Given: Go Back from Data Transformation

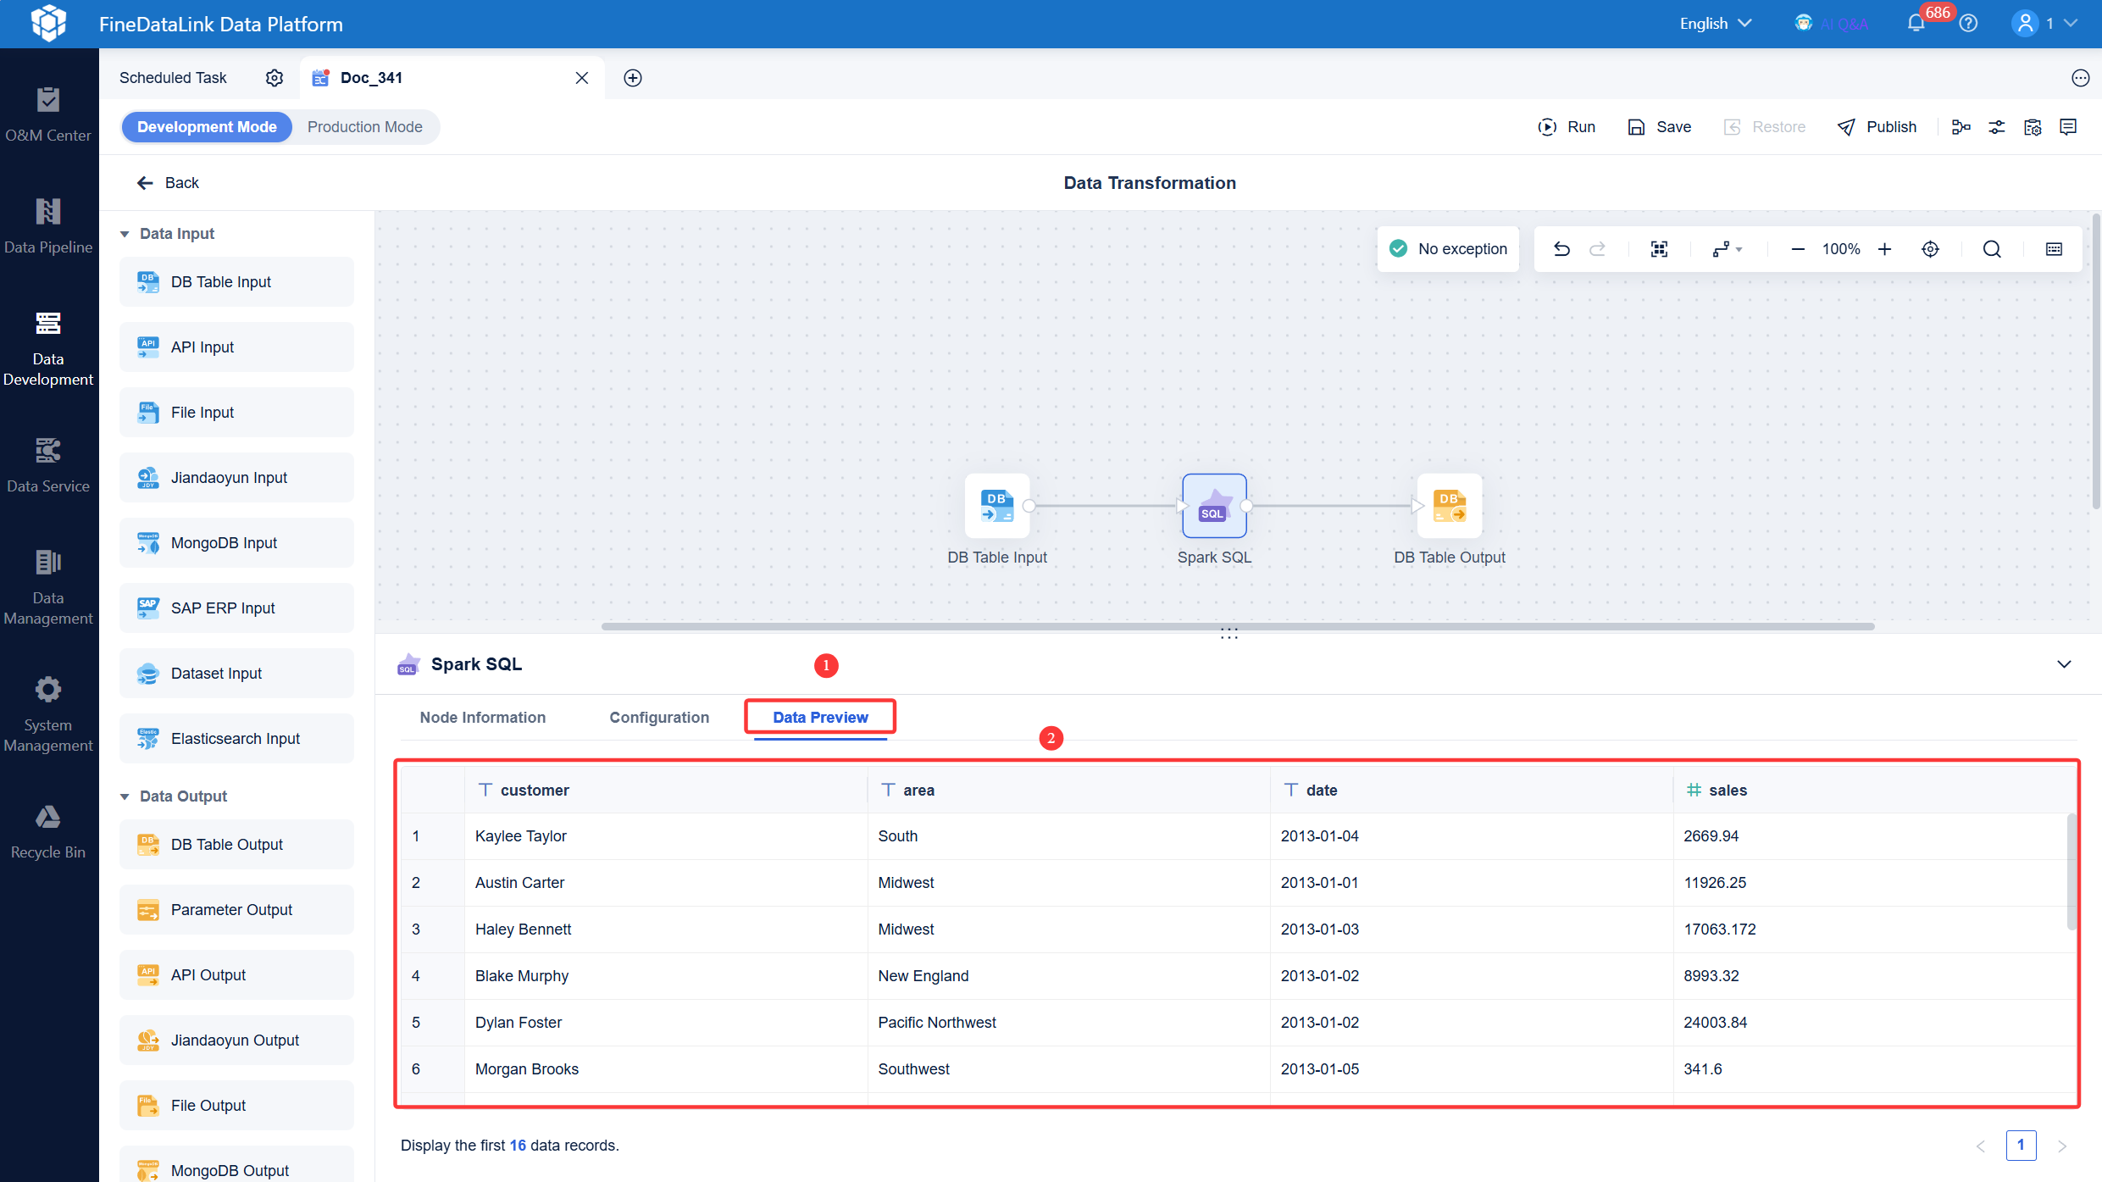Looking at the screenshot, I should [168, 183].
